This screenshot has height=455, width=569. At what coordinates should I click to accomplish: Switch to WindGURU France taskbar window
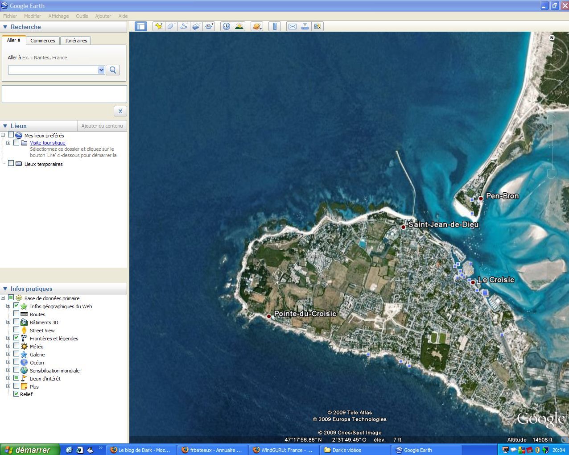tap(284, 450)
